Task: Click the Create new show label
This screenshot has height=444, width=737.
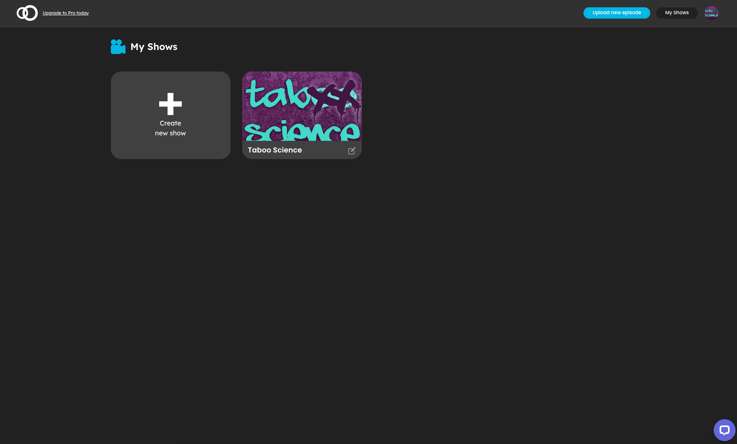Action: click(170, 128)
